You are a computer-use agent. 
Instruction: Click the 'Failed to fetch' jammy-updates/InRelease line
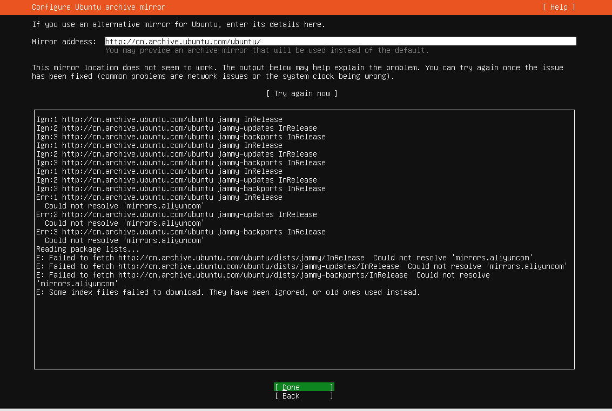pyautogui.click(x=302, y=267)
